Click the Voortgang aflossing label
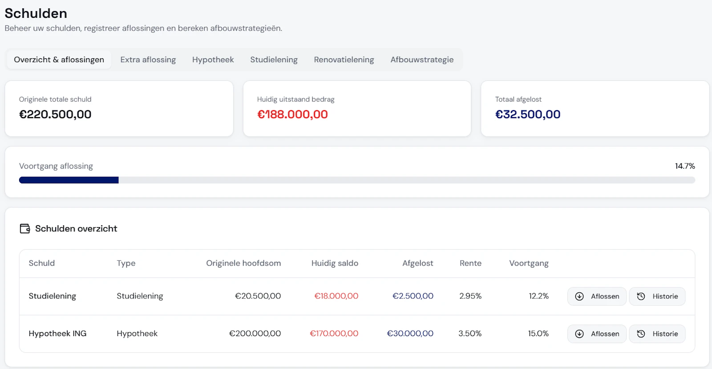 [x=56, y=166]
